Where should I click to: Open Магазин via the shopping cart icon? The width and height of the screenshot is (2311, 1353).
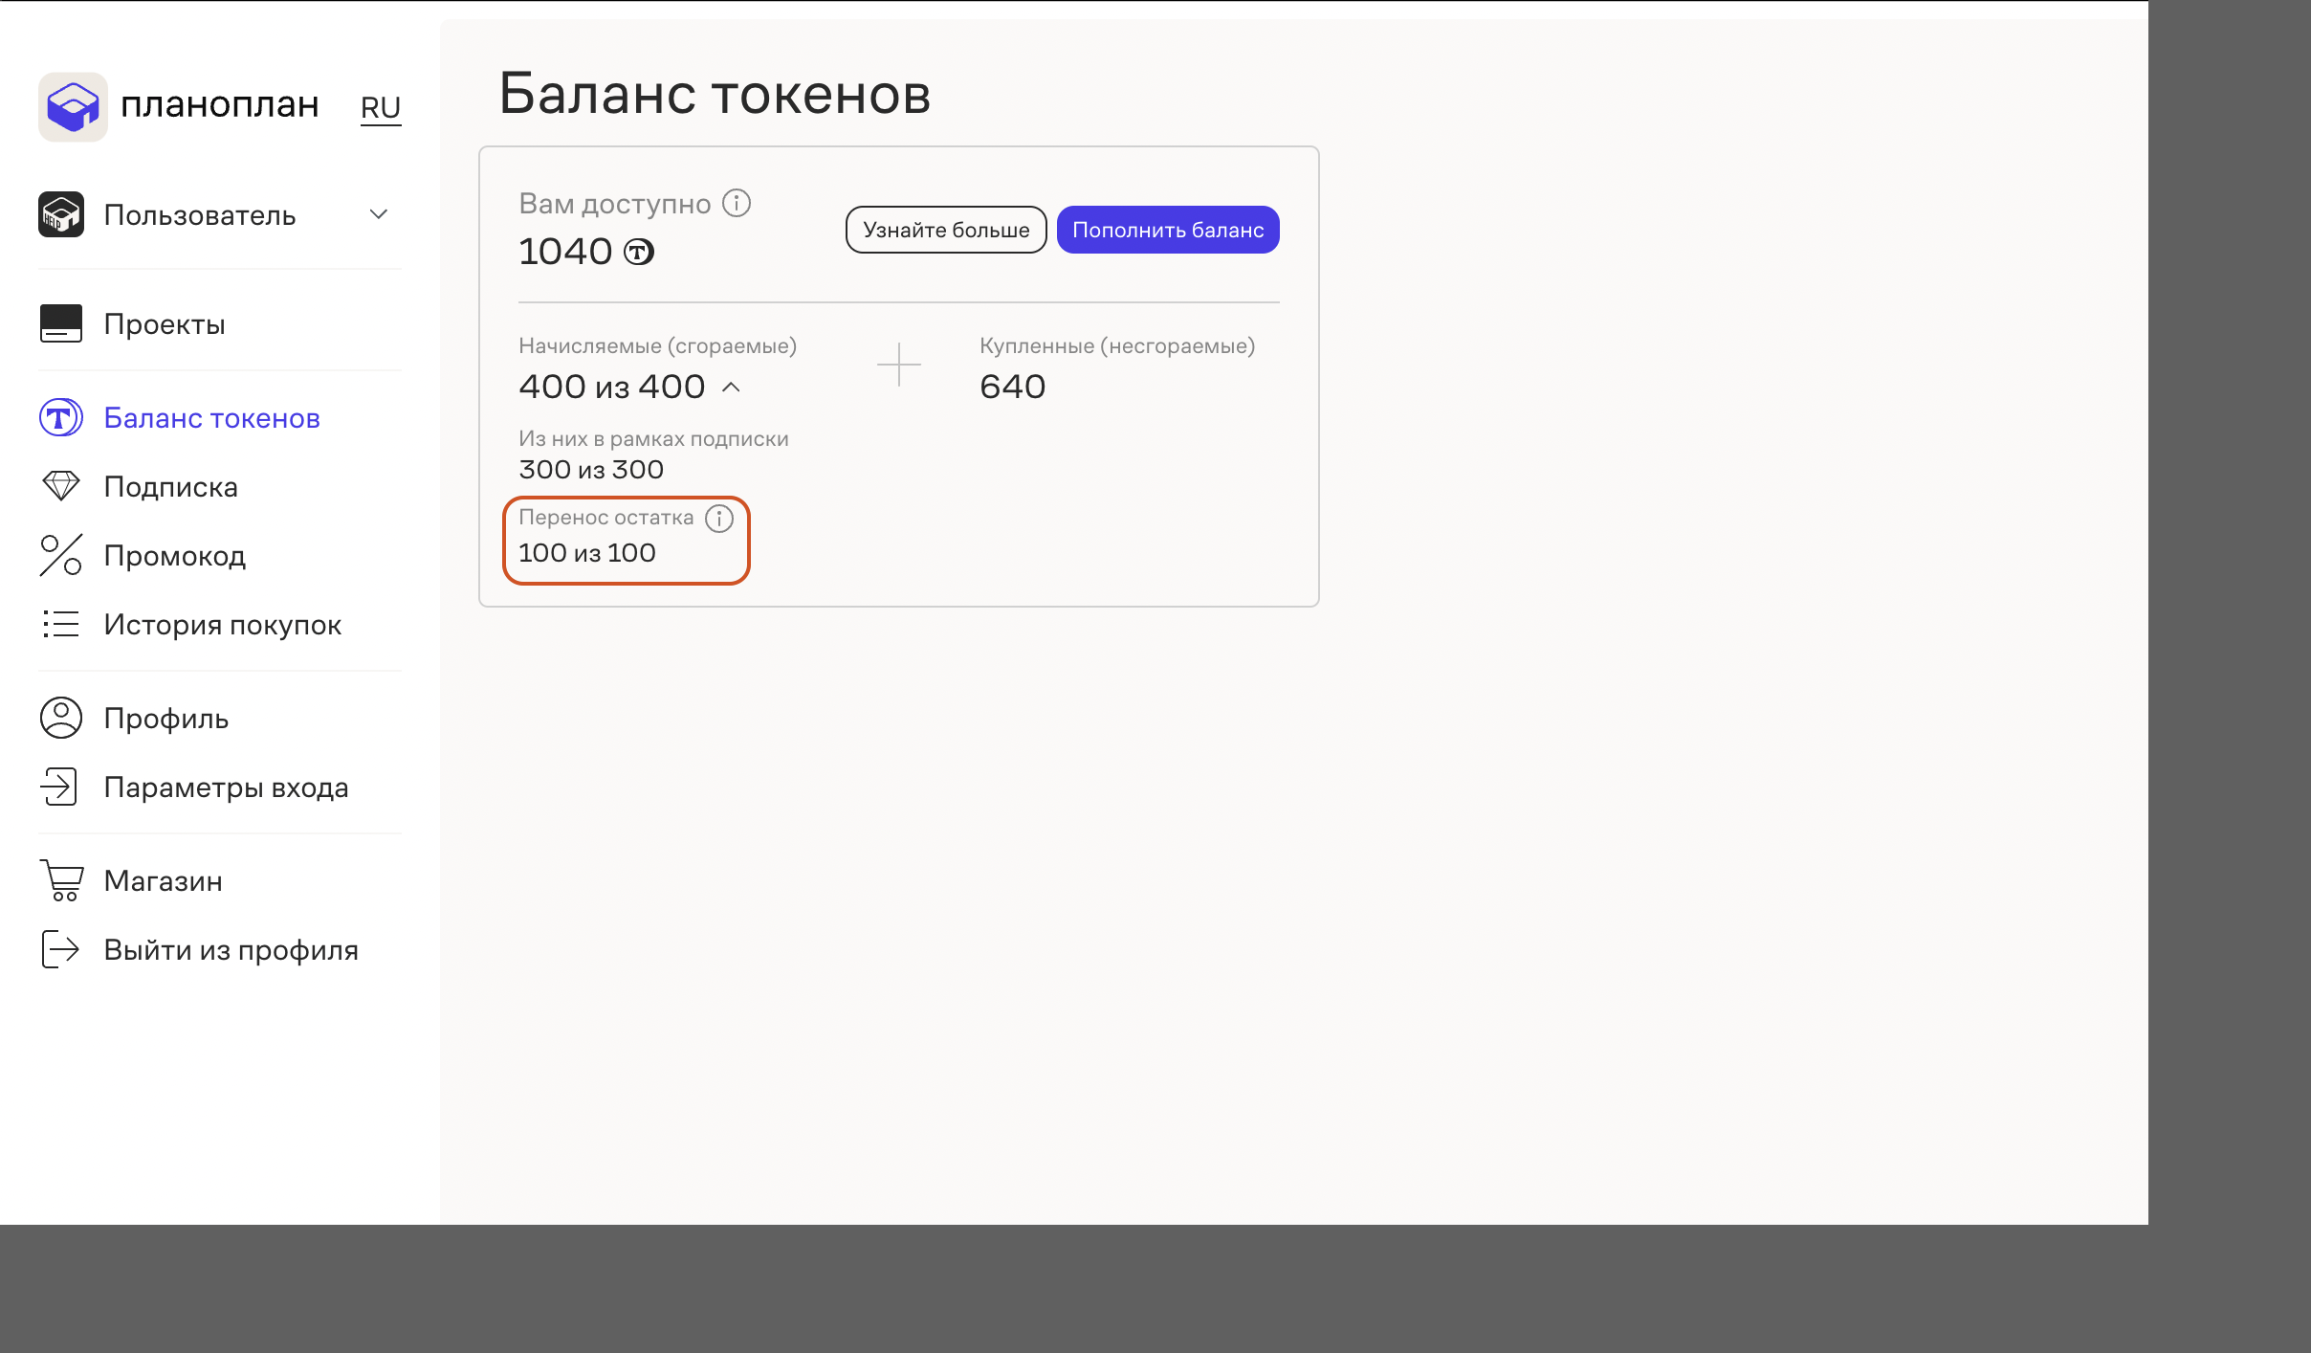tap(61, 879)
